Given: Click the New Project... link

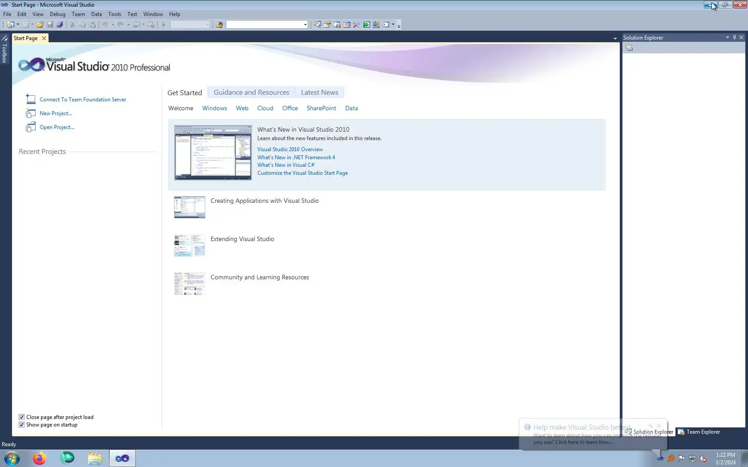Looking at the screenshot, I should coord(56,113).
